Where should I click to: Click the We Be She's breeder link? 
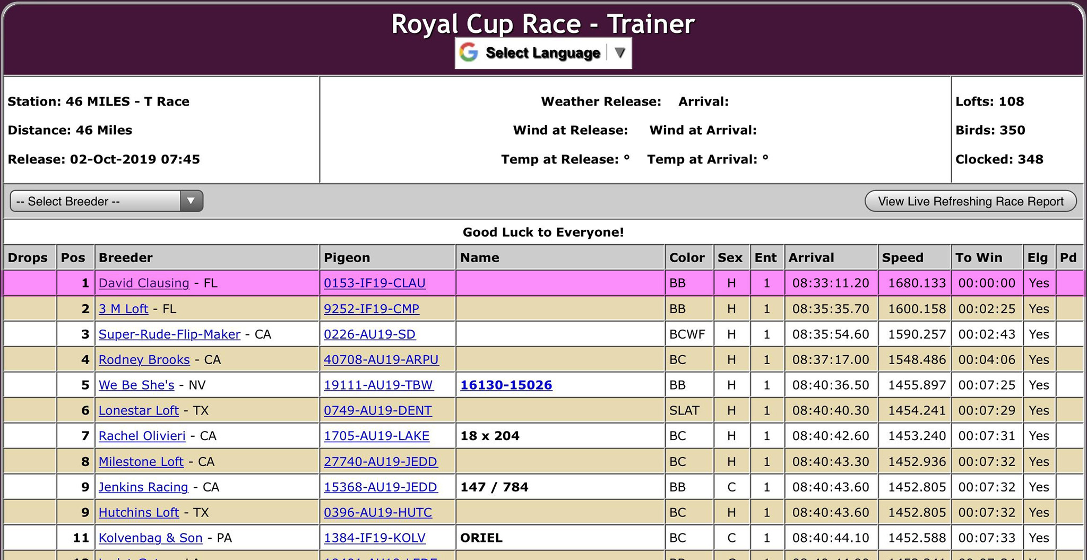pos(136,385)
